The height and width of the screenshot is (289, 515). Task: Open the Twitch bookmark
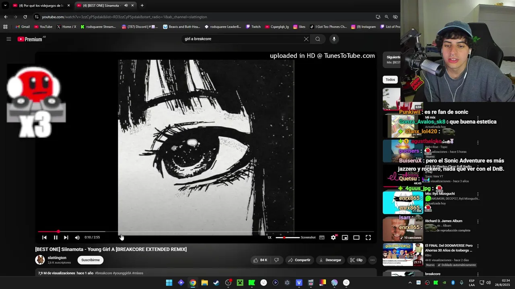[x=253, y=27]
